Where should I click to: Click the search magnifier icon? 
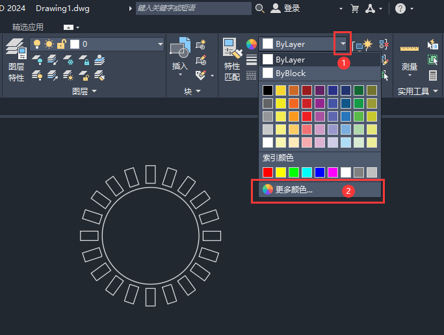click(x=260, y=8)
